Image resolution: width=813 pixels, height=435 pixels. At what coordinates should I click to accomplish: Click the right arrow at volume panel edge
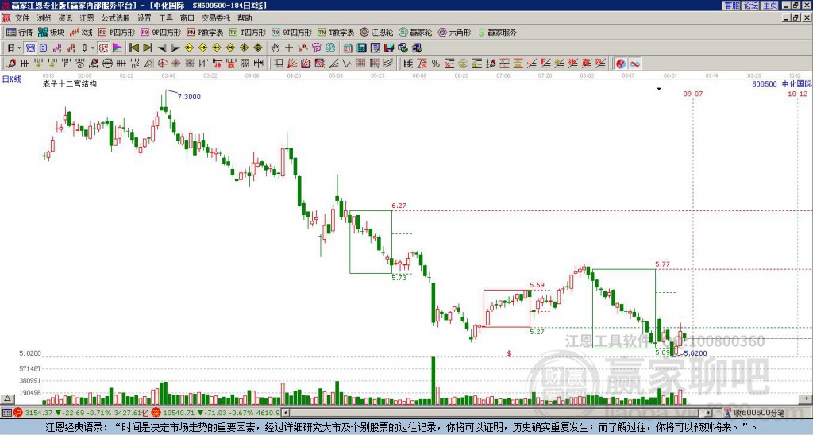click(807, 399)
